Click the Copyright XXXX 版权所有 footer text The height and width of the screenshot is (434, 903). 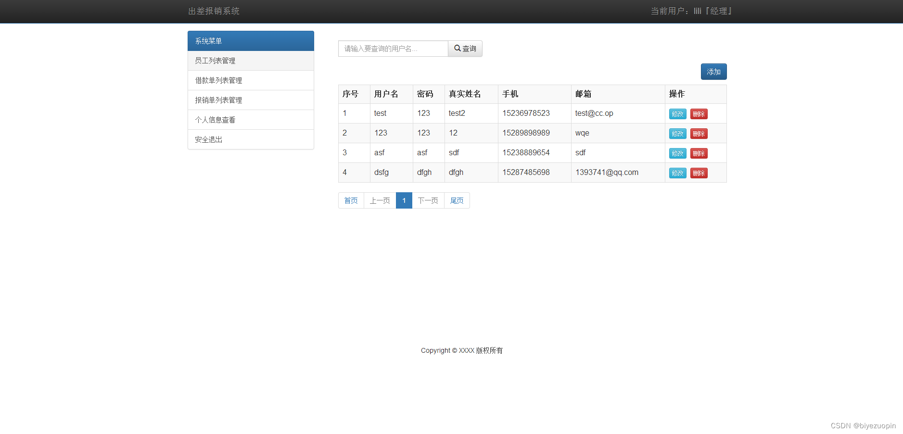[462, 350]
